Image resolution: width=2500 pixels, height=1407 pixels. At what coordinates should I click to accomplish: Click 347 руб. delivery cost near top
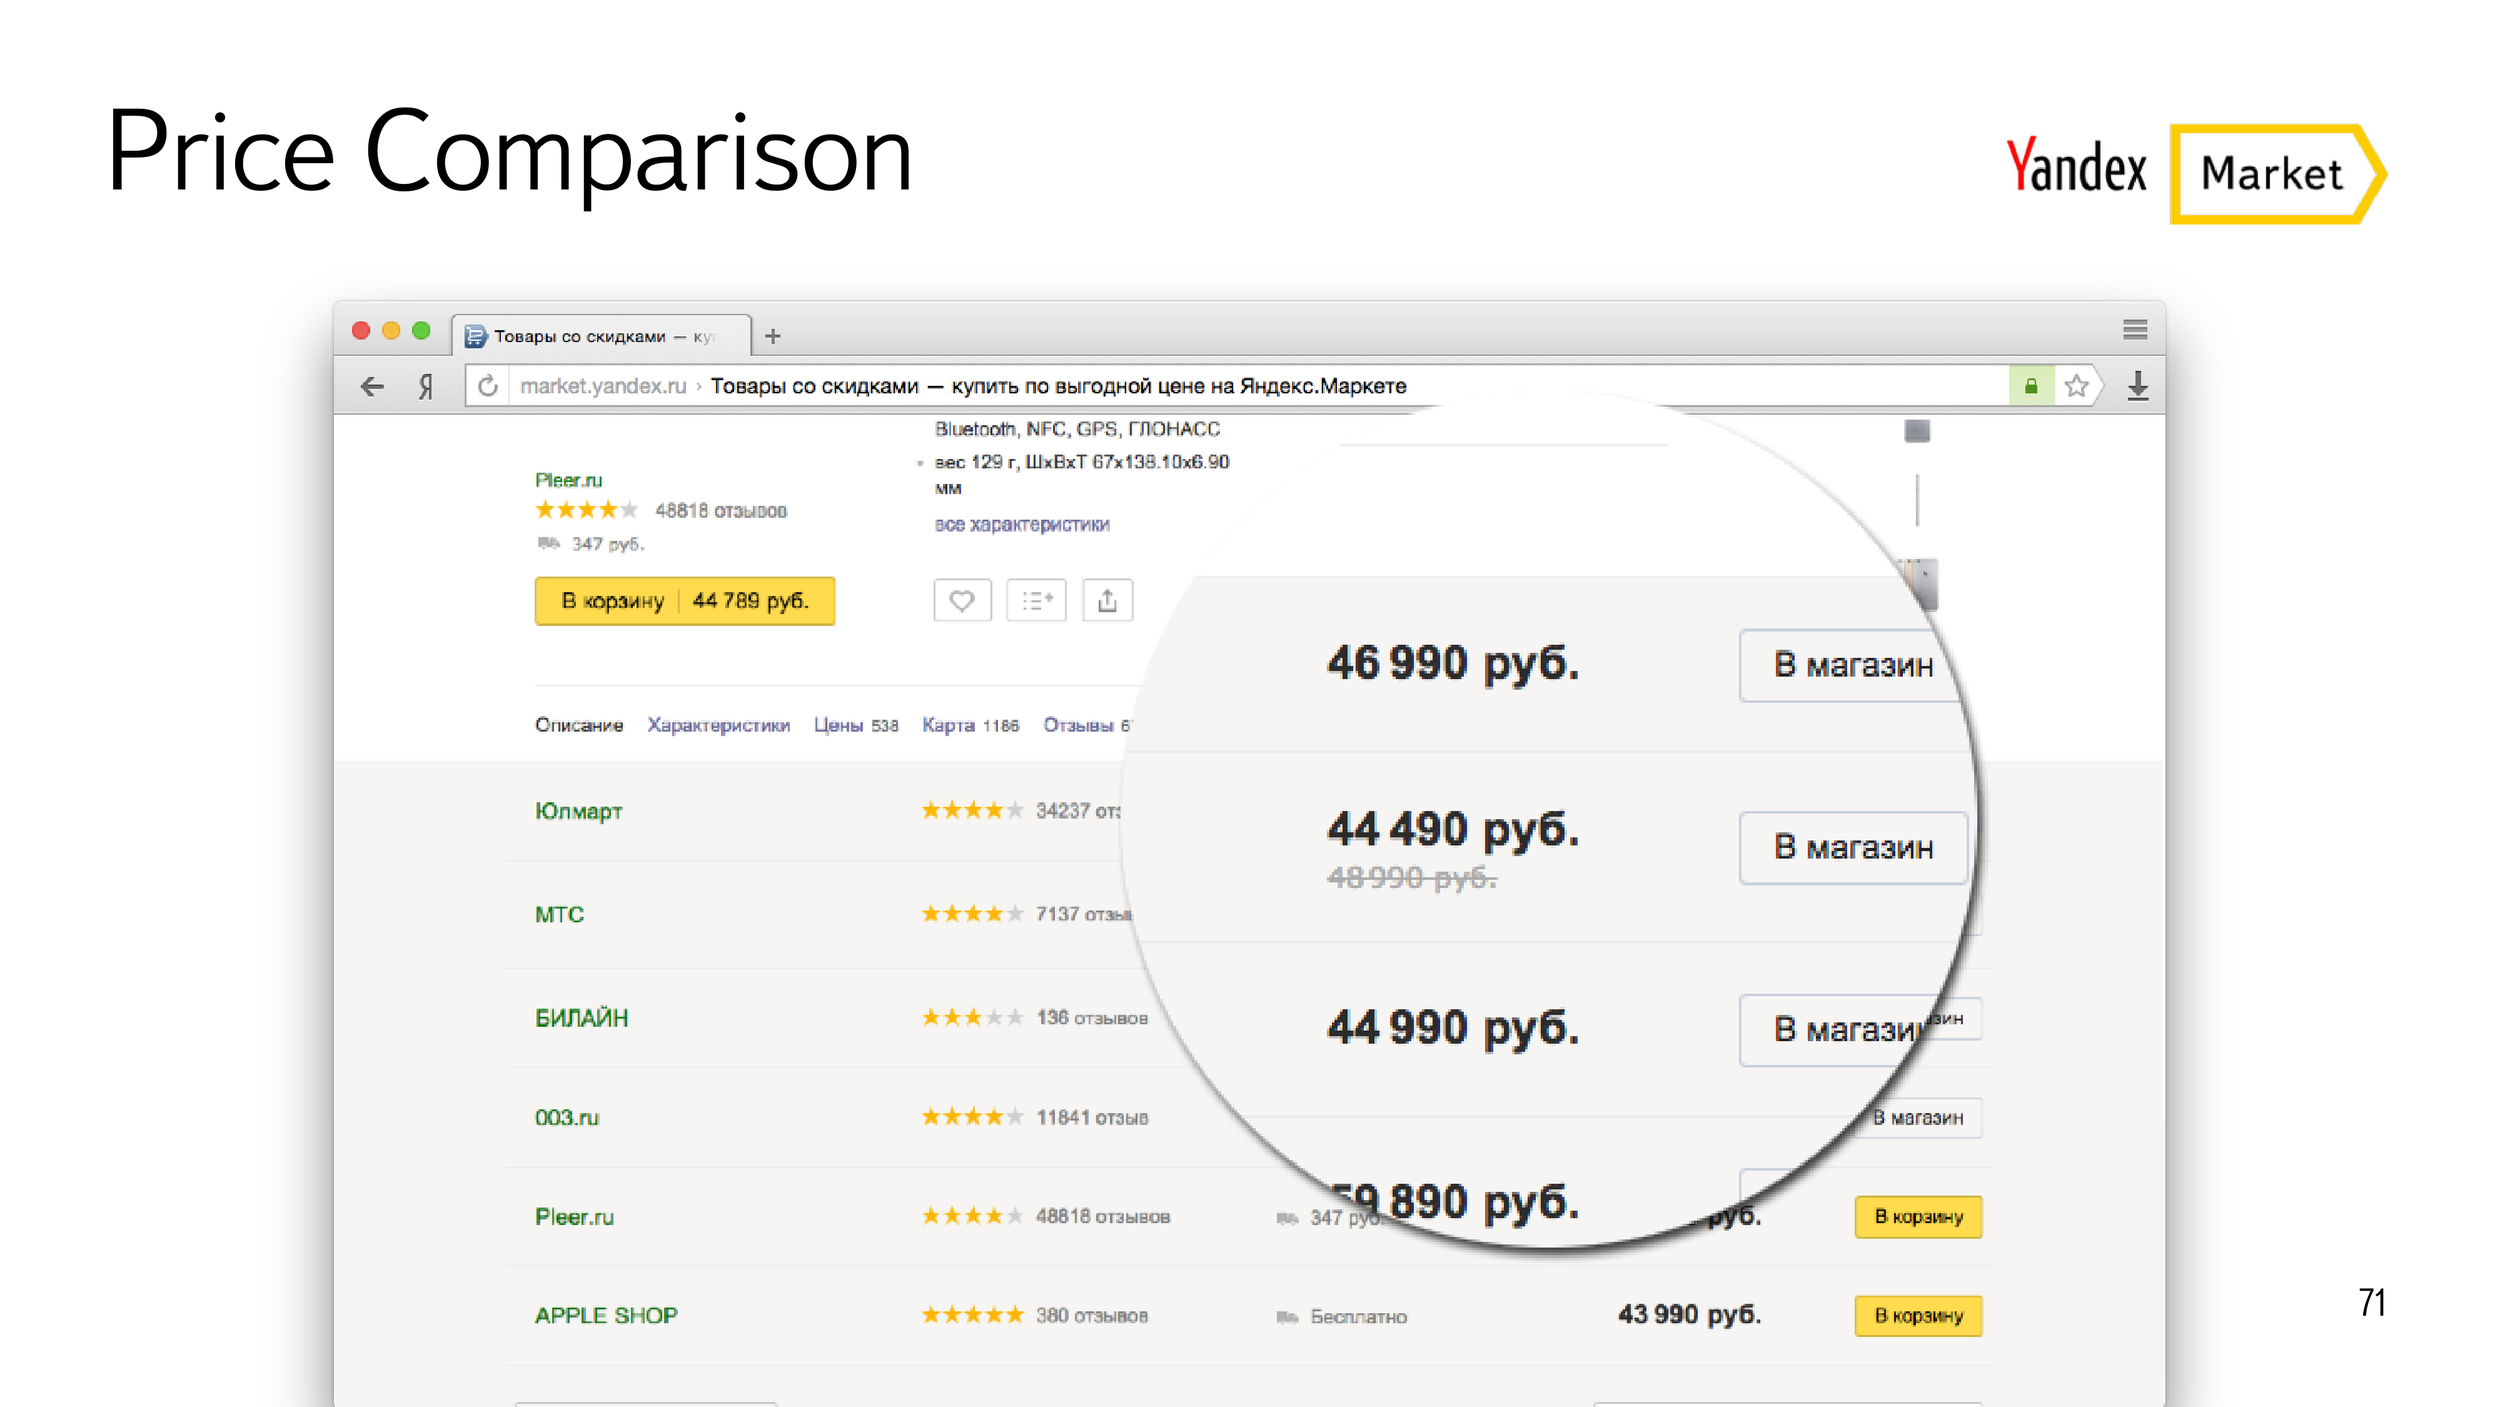coord(608,545)
